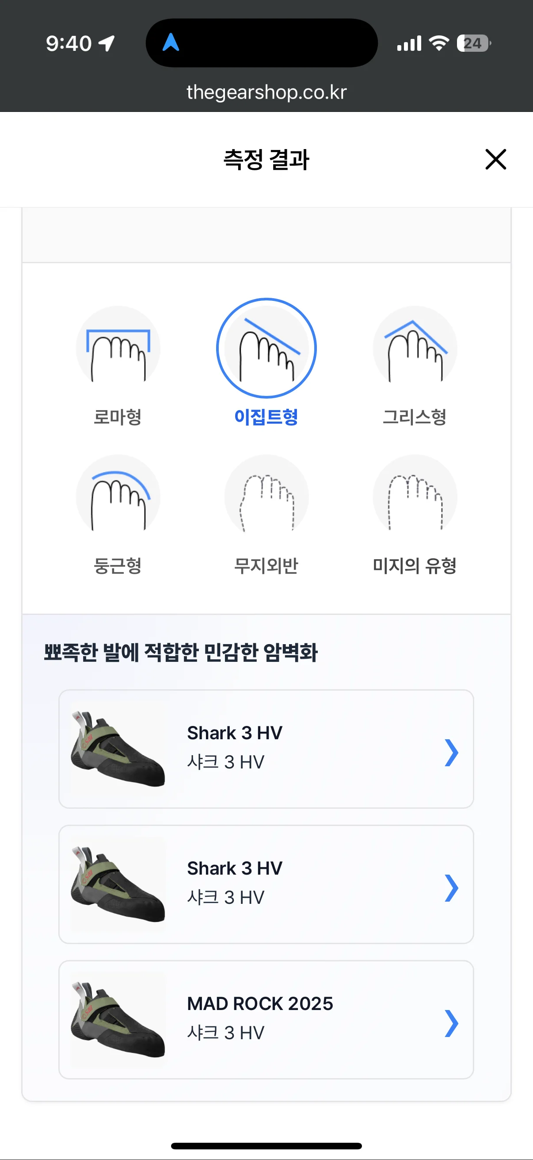Viewport: 533px width, 1160px height.
Task: Open second Shark 3 HV chevron arrow
Action: click(x=451, y=887)
